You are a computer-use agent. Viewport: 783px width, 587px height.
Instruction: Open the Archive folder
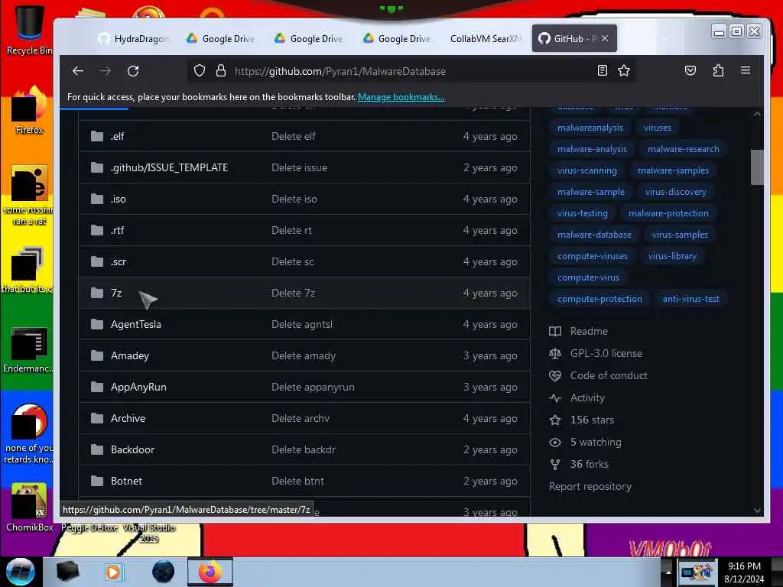point(128,418)
